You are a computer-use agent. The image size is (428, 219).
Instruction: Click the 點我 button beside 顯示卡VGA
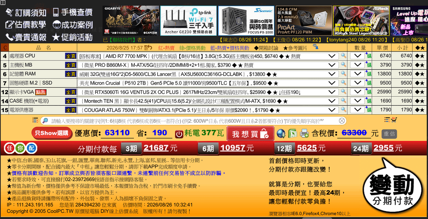pyautogui.click(x=40, y=92)
